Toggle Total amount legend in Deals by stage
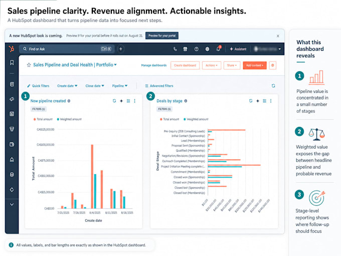The width and height of the screenshot is (341, 256). 169,119
